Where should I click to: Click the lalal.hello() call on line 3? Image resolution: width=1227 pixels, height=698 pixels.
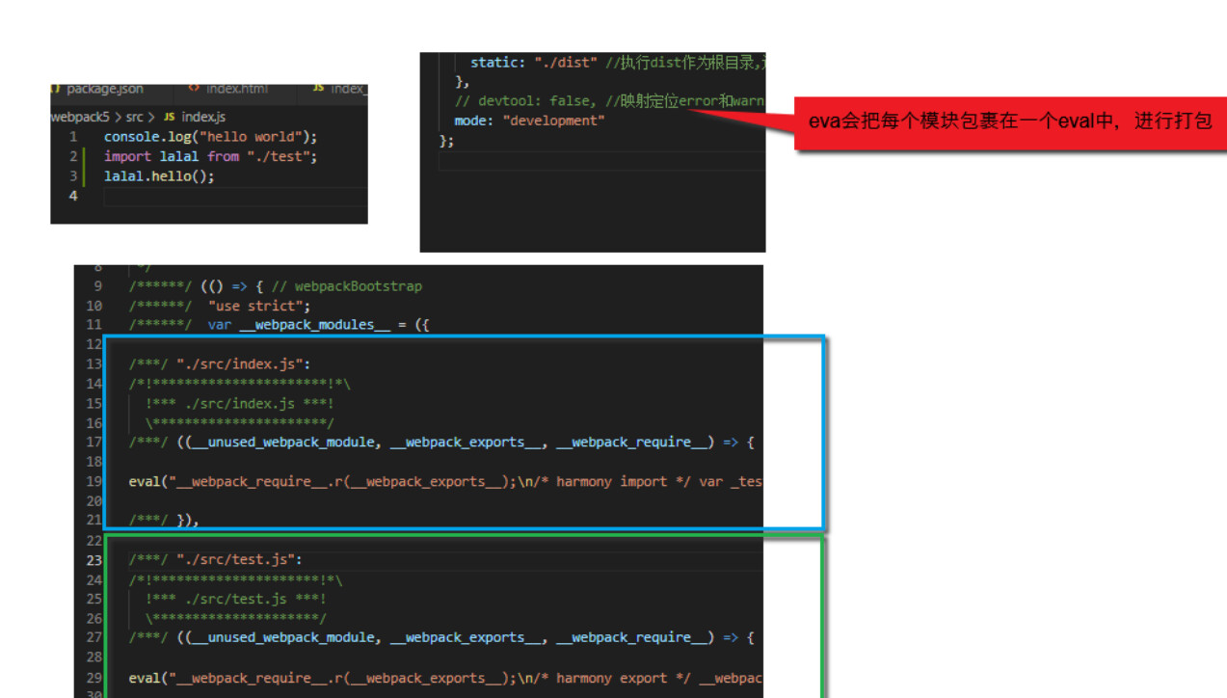[159, 176]
